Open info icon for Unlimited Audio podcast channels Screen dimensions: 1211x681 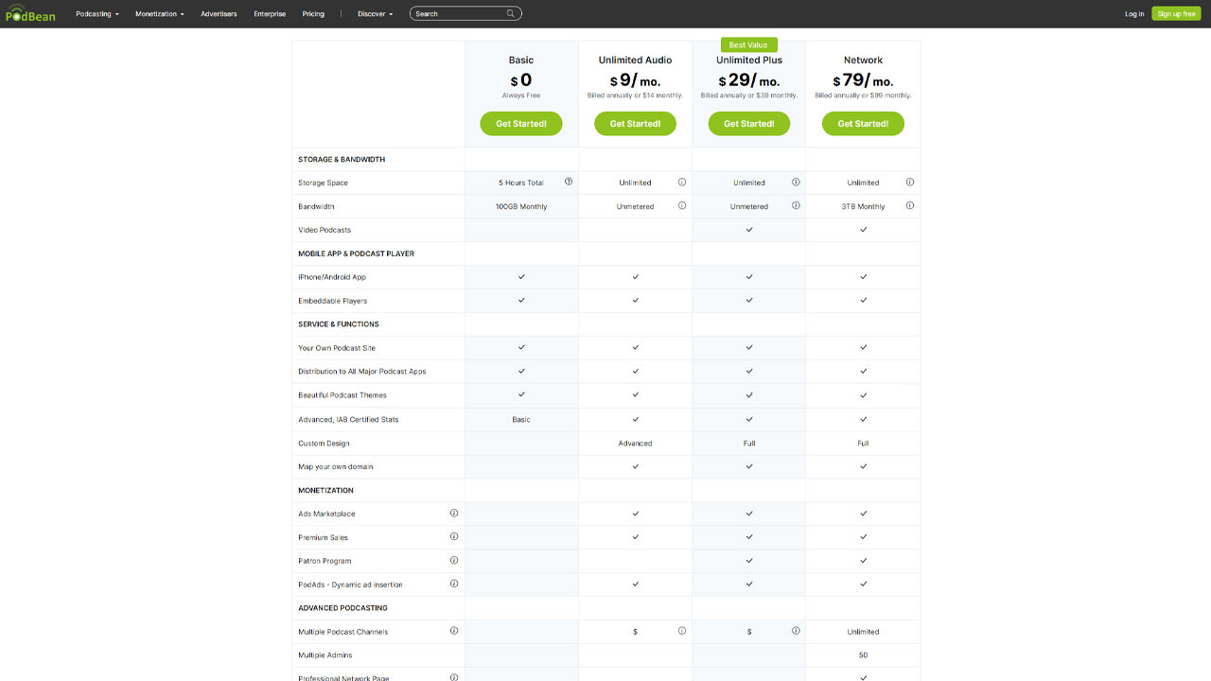[x=682, y=631]
